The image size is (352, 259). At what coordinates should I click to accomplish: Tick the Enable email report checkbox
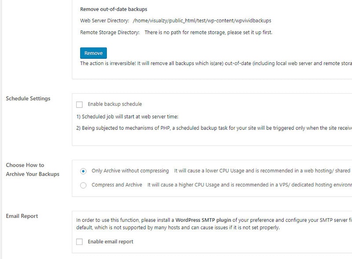tap(79, 242)
